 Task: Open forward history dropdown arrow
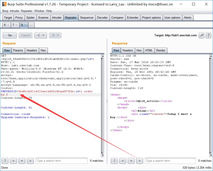click(x=58, y=35)
